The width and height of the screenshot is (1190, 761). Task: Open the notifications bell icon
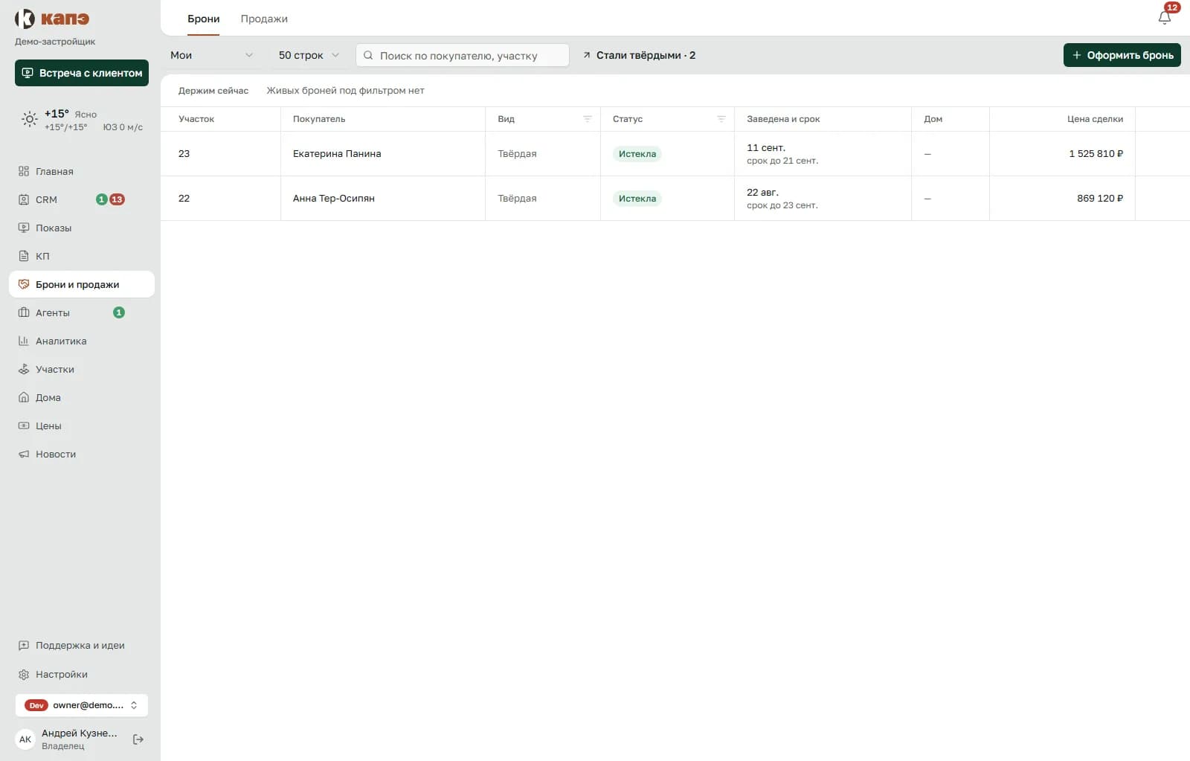(1165, 18)
